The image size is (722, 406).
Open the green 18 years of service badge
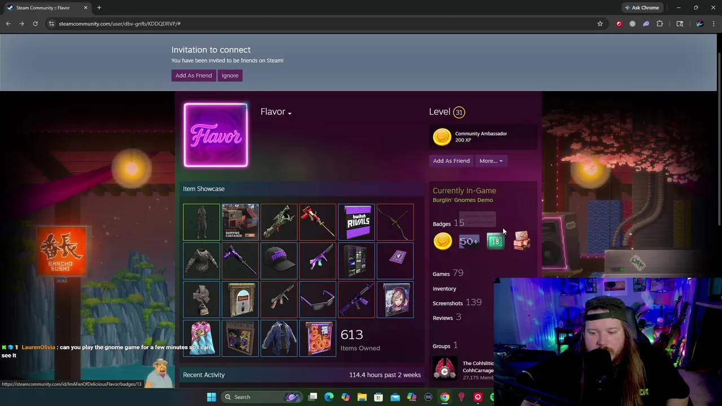[x=495, y=241]
